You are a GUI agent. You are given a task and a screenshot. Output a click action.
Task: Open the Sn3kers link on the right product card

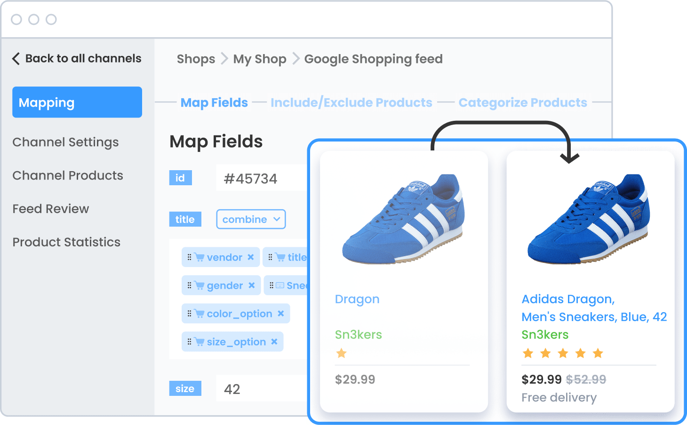[544, 334]
